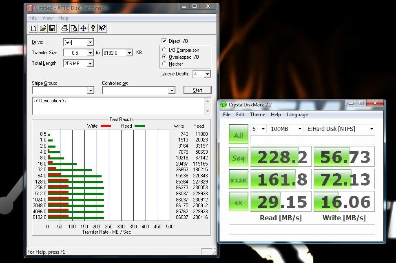This screenshot has height=263, width=396.
Task: Click the four-arrow move icon in toolbar
Action: coord(83,28)
